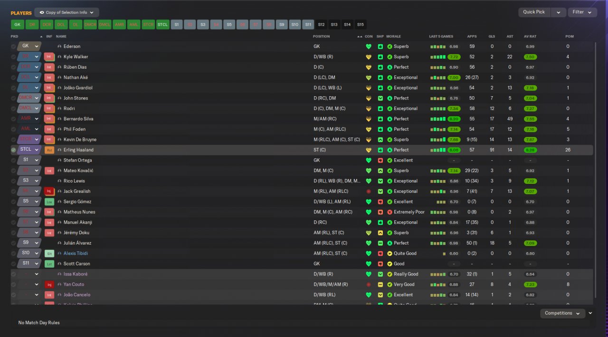Image resolution: width=608 pixels, height=337 pixels.
Task: Click Rúben Dias's morale arrow icon
Action: tap(389, 67)
